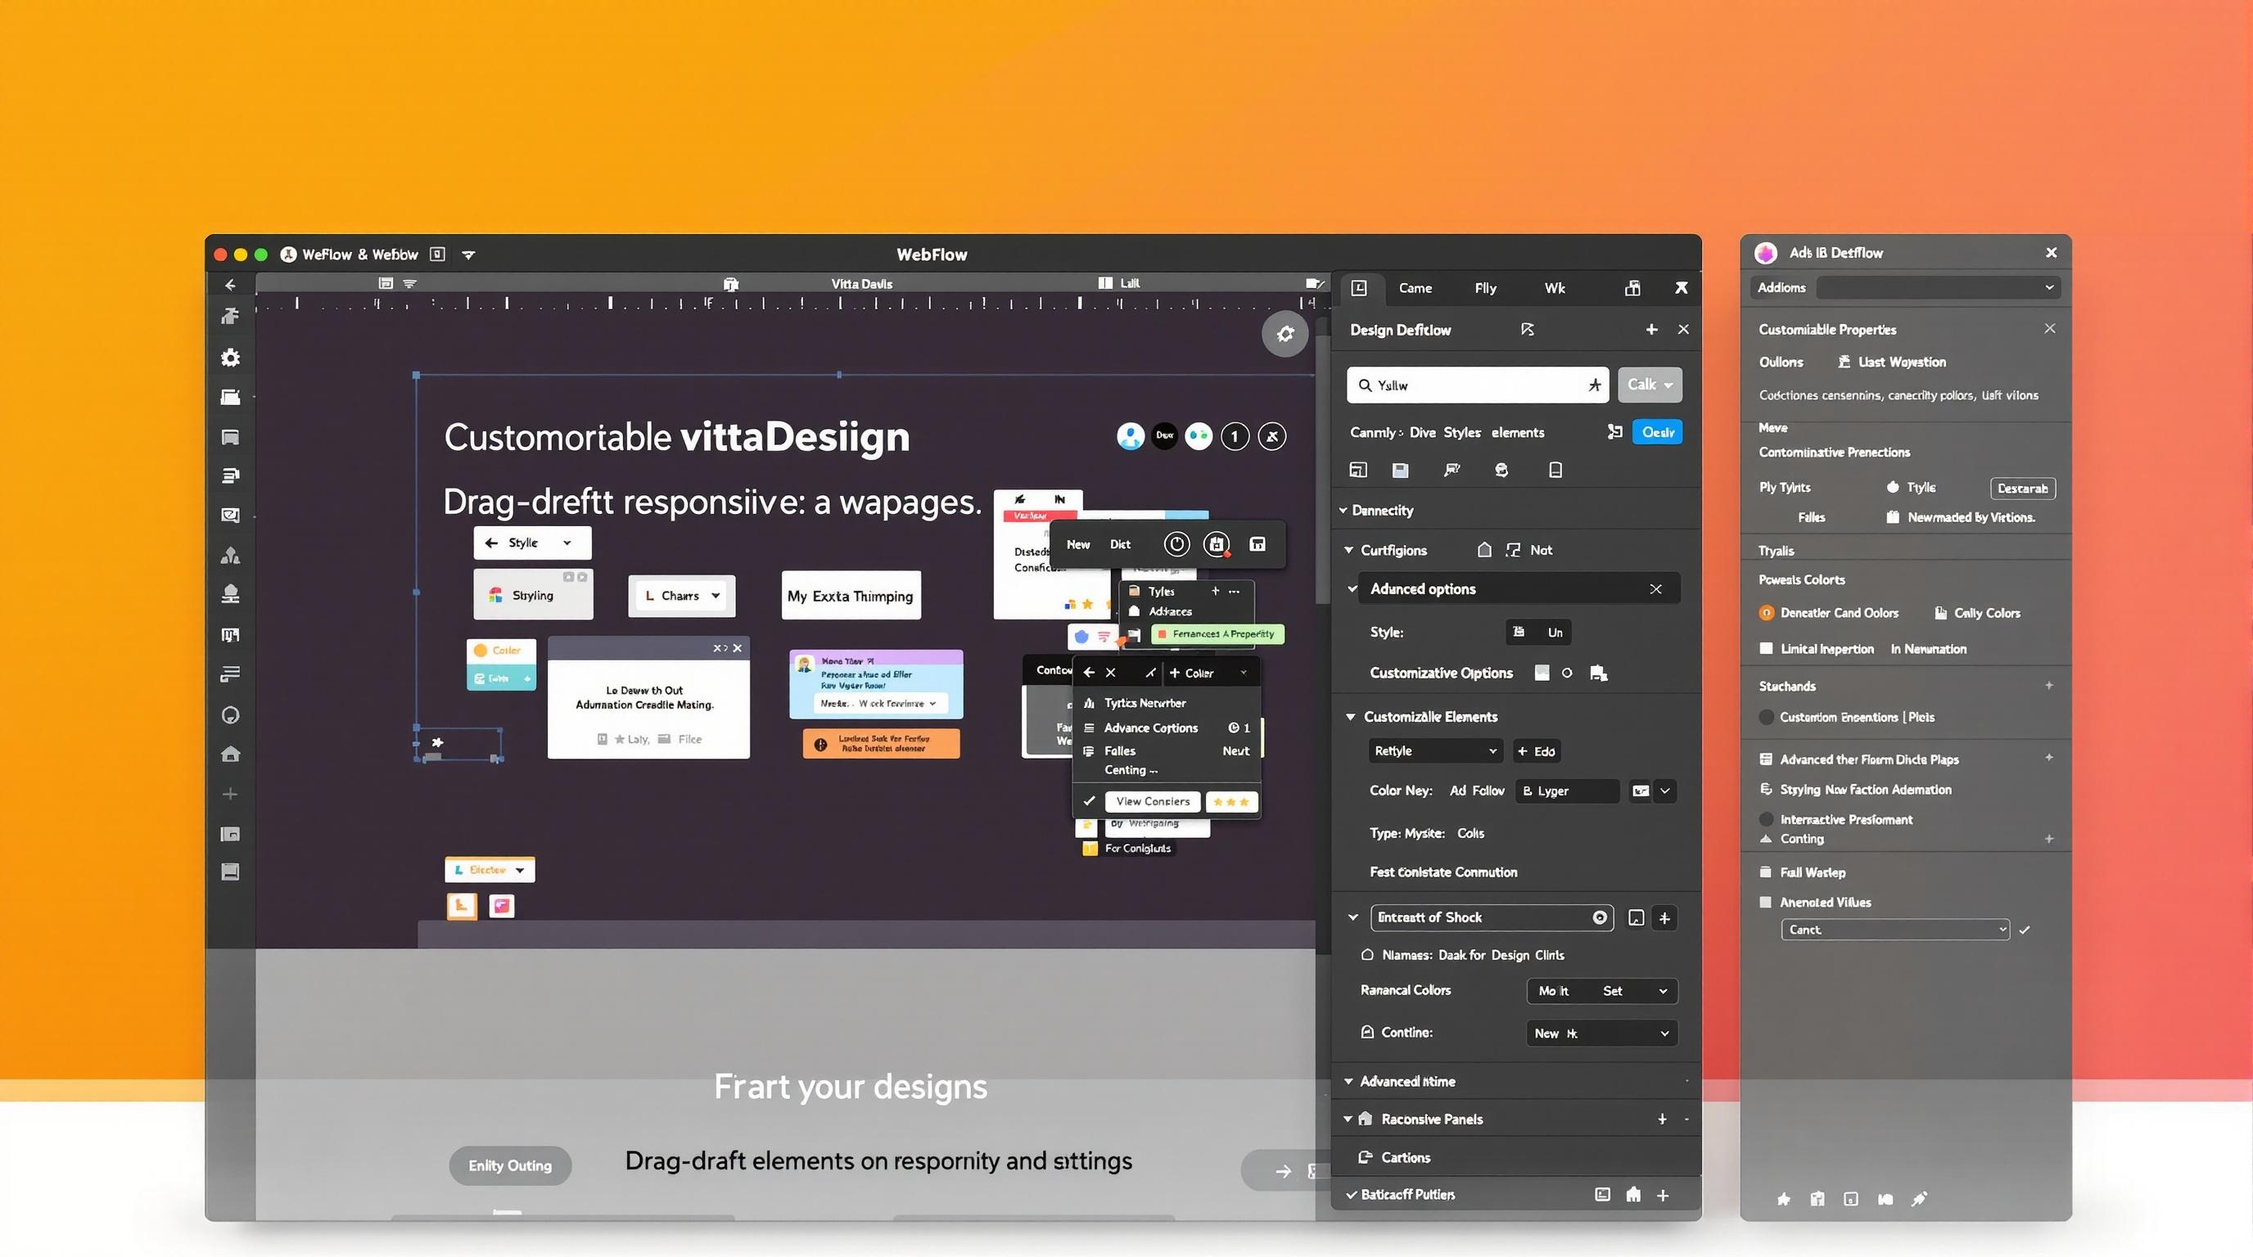Toggle the Anenoted Vilues checkbox

tap(1766, 902)
